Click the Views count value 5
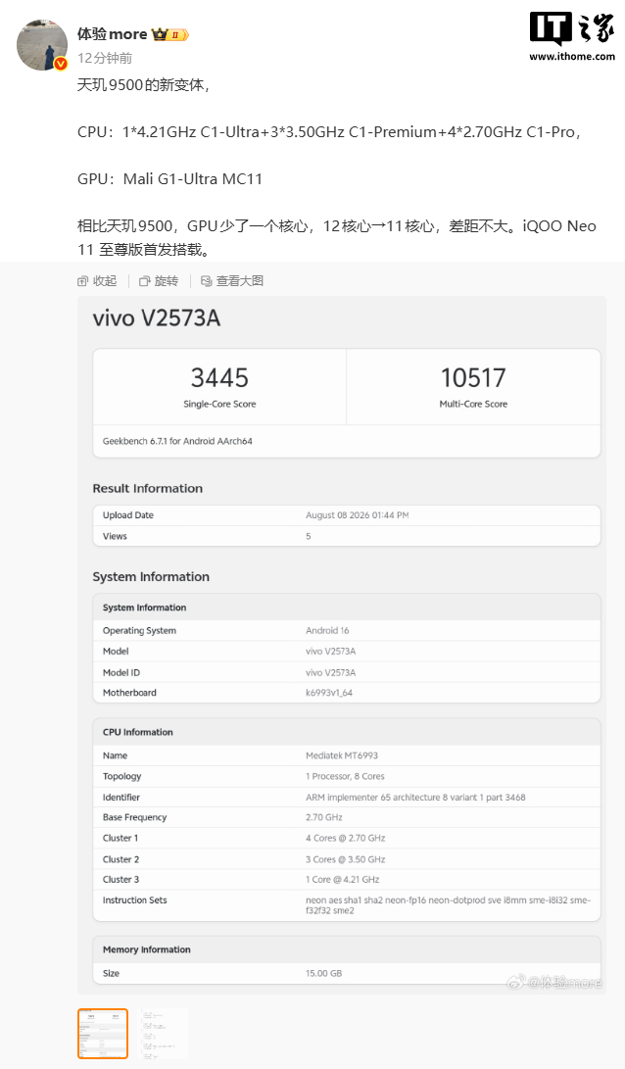 pyautogui.click(x=308, y=537)
